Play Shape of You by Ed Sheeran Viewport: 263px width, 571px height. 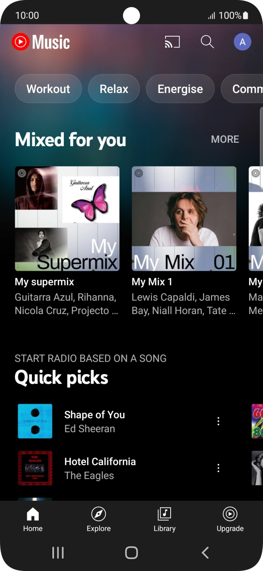pos(94,421)
